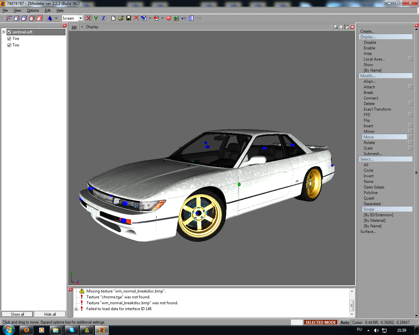Click the blue undo arrow icon
This screenshot has width=419, height=335.
tap(184, 18)
